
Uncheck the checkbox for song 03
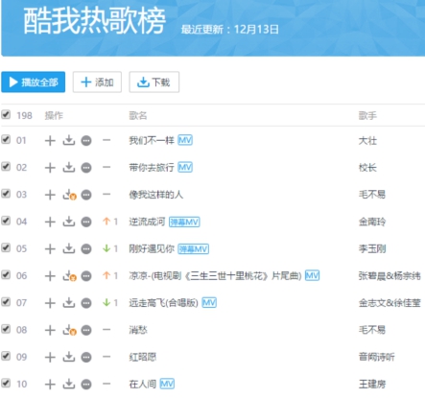pos(6,194)
